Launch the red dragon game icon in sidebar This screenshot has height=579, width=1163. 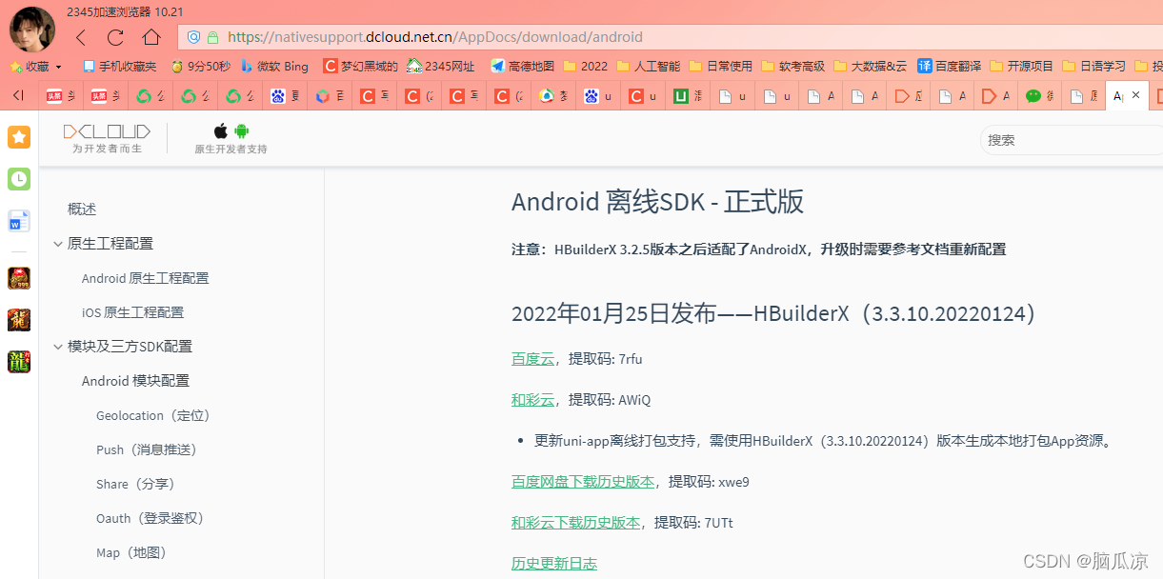coord(19,320)
